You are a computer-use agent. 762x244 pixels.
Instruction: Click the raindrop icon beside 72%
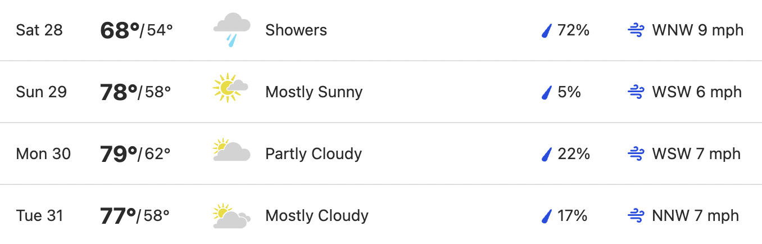coord(546,30)
